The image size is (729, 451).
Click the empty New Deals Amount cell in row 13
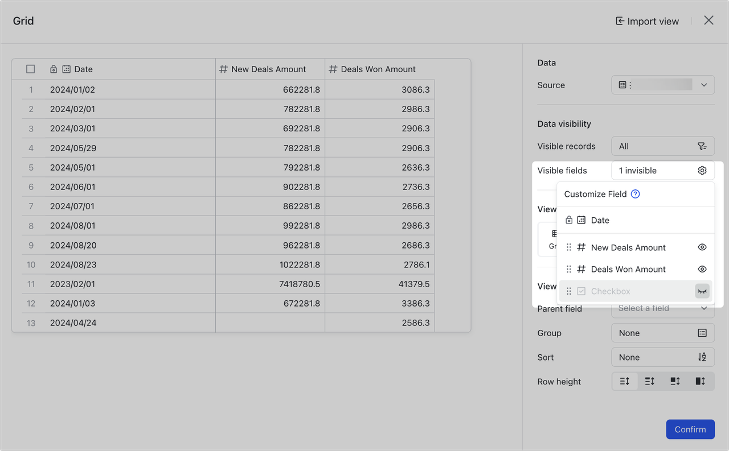point(270,322)
